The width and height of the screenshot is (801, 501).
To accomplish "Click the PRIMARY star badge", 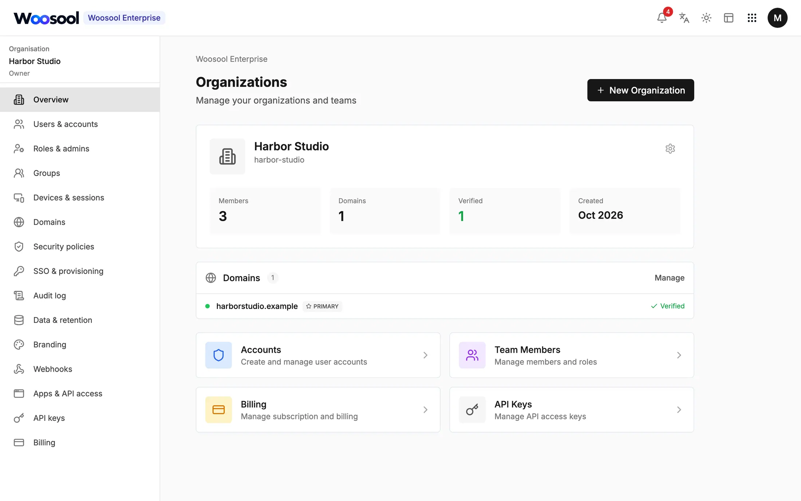I will tap(322, 306).
